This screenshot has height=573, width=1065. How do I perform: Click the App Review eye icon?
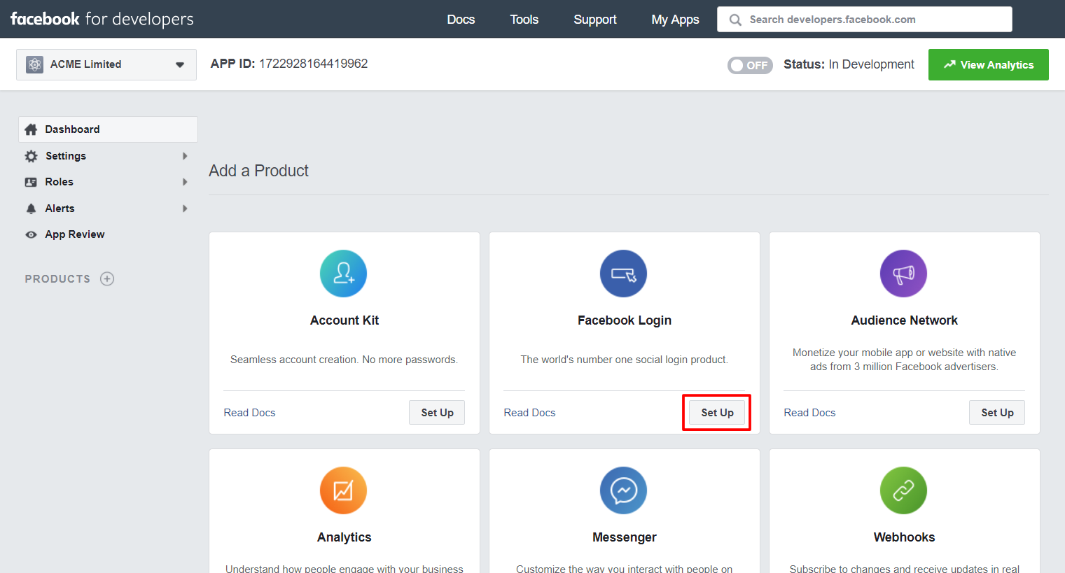coord(31,234)
